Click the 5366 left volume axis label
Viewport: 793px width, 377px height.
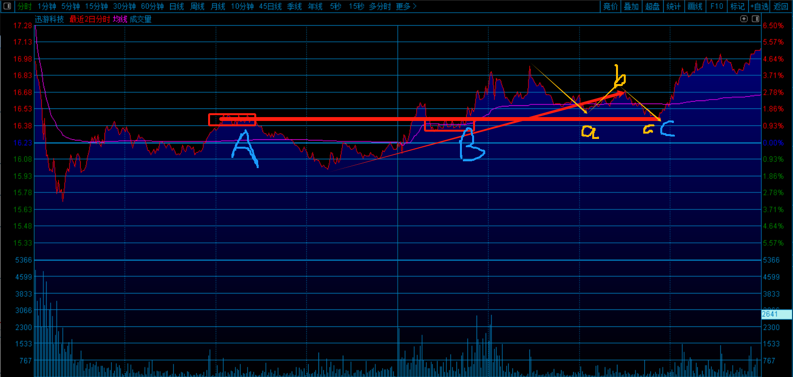[x=23, y=260]
